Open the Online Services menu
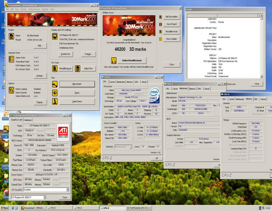This screenshot has width=272, height=211. tap(34, 9)
